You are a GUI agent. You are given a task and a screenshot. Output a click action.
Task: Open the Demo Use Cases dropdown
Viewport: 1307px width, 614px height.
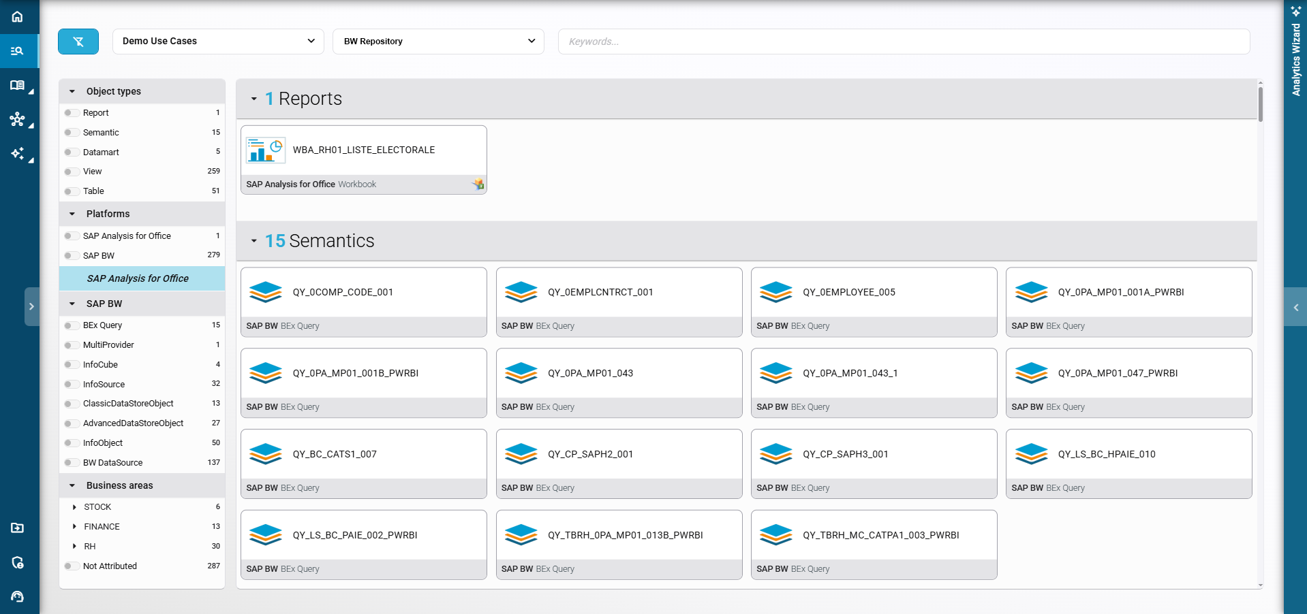(218, 42)
